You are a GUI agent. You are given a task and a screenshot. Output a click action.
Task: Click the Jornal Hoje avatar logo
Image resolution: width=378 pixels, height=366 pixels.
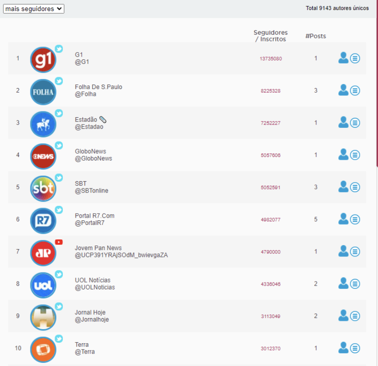[x=43, y=318]
